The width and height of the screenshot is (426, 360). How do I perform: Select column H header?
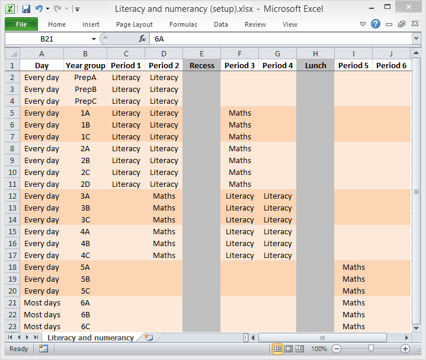click(315, 53)
